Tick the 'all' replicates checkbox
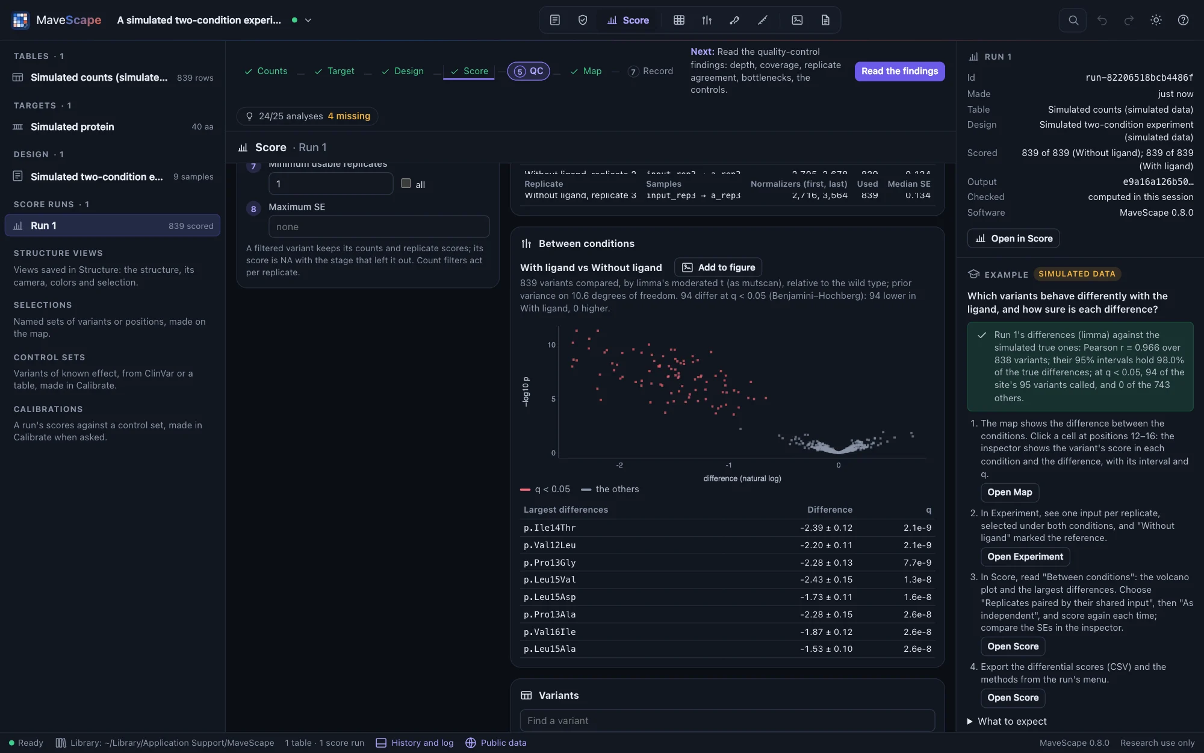This screenshot has height=753, width=1204. pos(406,184)
